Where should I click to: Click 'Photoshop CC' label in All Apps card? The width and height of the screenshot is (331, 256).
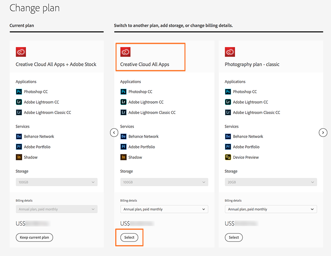[x=140, y=92]
